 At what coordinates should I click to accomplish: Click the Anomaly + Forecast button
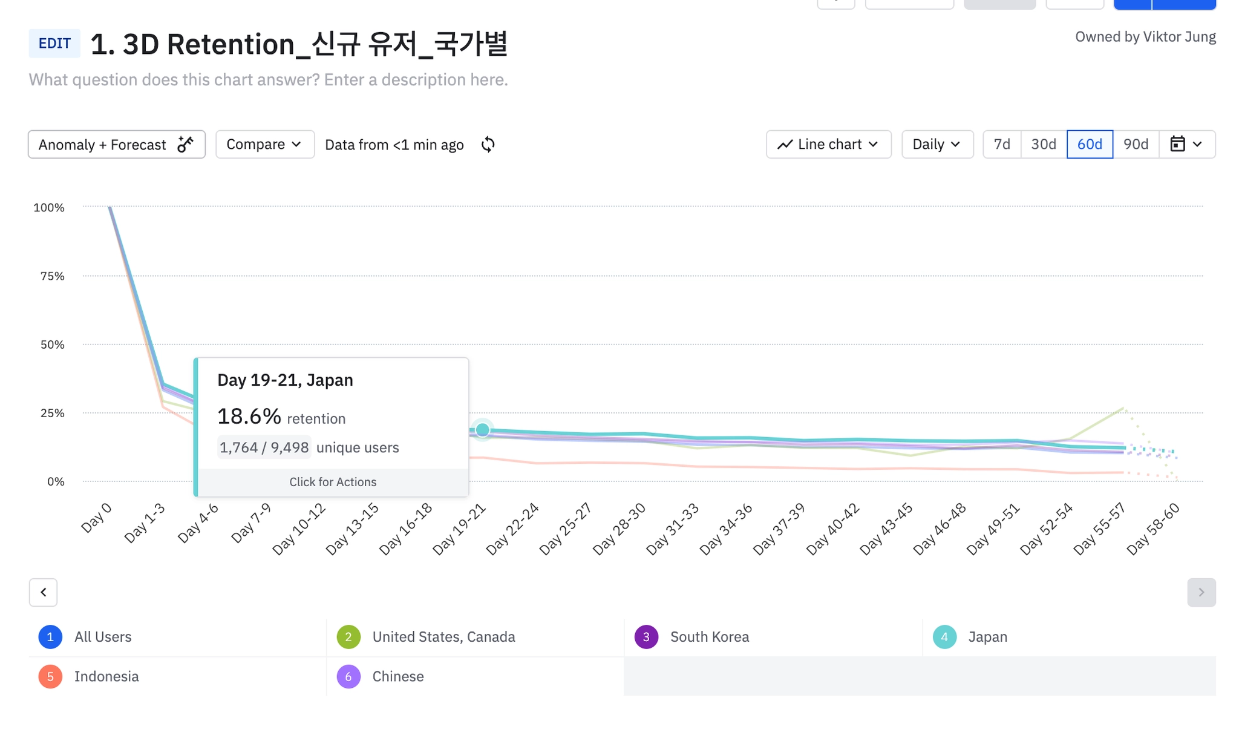[x=116, y=145]
